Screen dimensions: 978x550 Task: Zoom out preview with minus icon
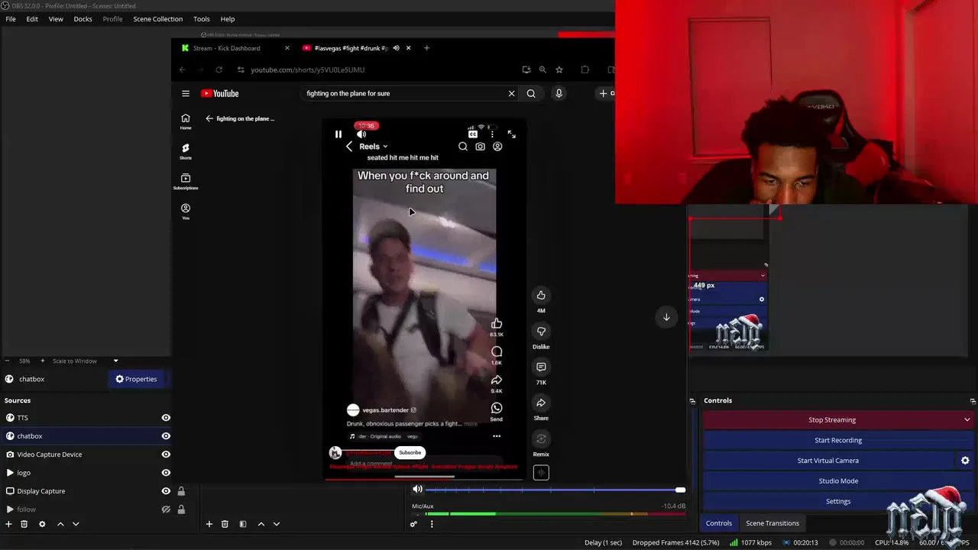[x=8, y=361]
